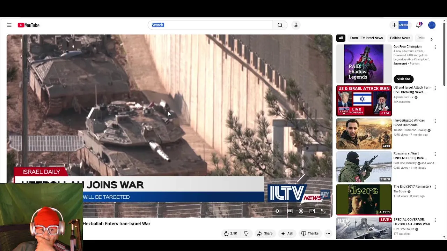This screenshot has width=447, height=251.
Task: Start voice search with microphone icon
Action: coord(296,25)
